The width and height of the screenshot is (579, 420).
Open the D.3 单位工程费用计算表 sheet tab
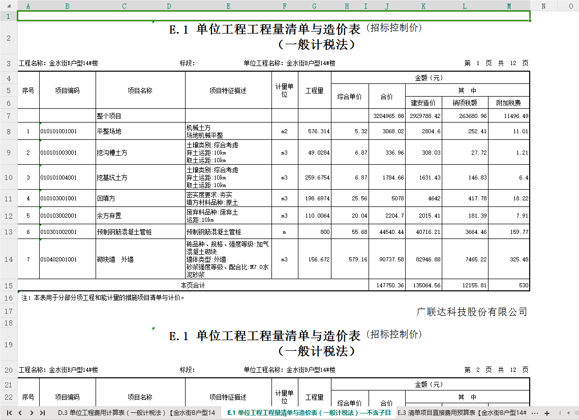click(x=136, y=412)
